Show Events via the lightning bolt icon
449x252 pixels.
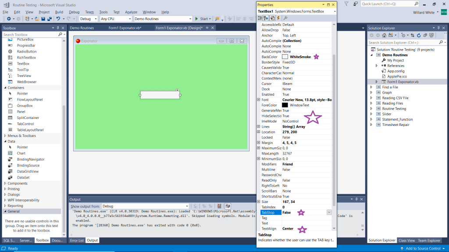tap(279, 18)
